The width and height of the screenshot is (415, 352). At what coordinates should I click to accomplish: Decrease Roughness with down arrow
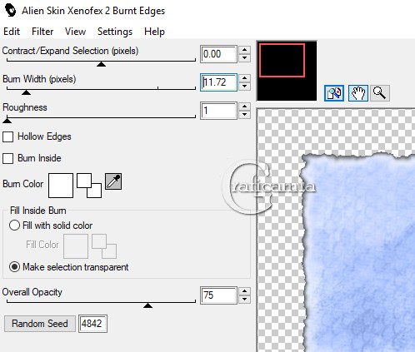click(244, 114)
